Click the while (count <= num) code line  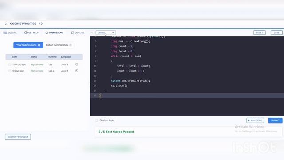[x=126, y=56]
